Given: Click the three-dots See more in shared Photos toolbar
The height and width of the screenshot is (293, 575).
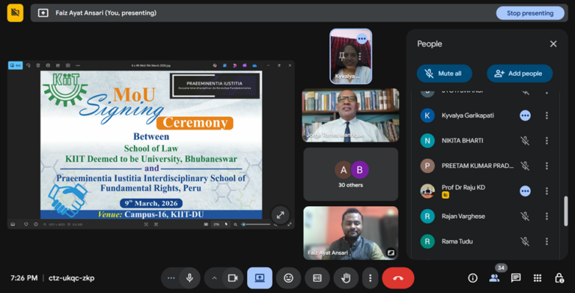Looking at the screenshot, I should pyautogui.click(x=78, y=65).
